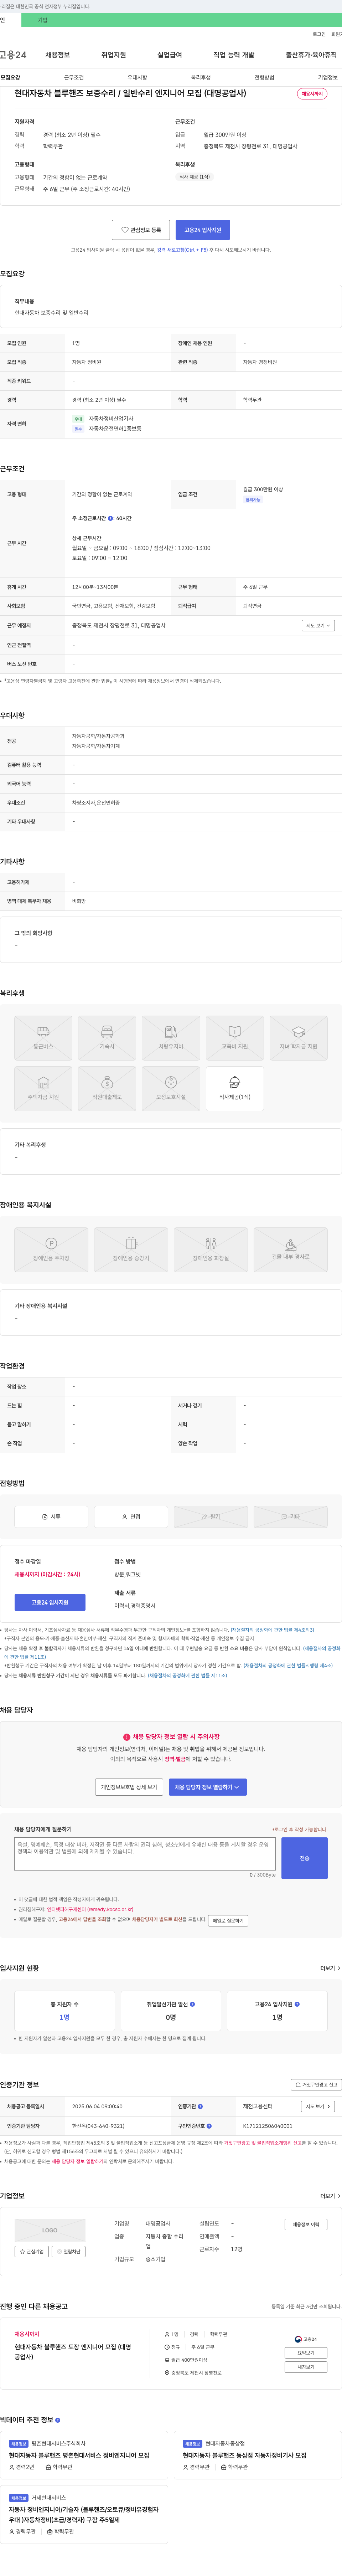Click the 장애인용 주차장 icon

(x=51, y=1249)
